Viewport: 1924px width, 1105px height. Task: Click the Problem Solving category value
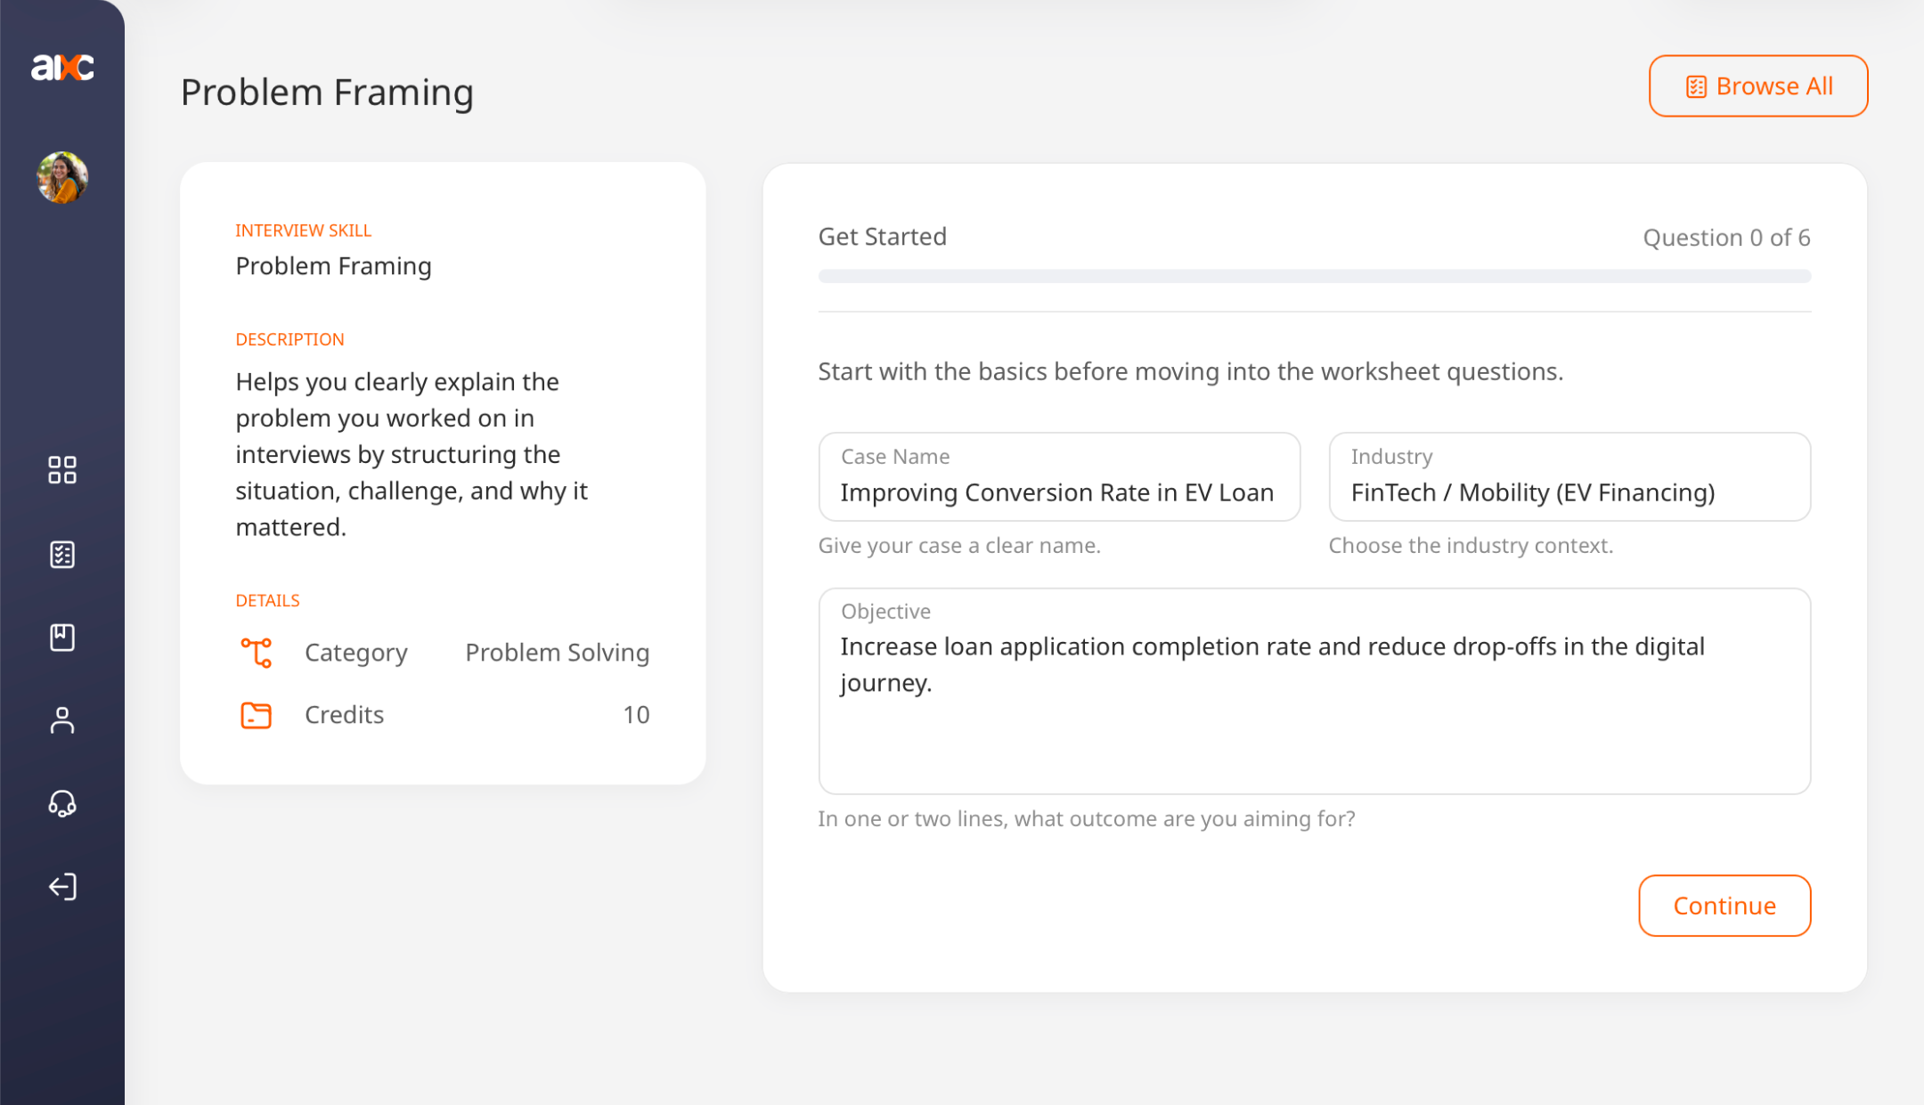[x=557, y=652]
